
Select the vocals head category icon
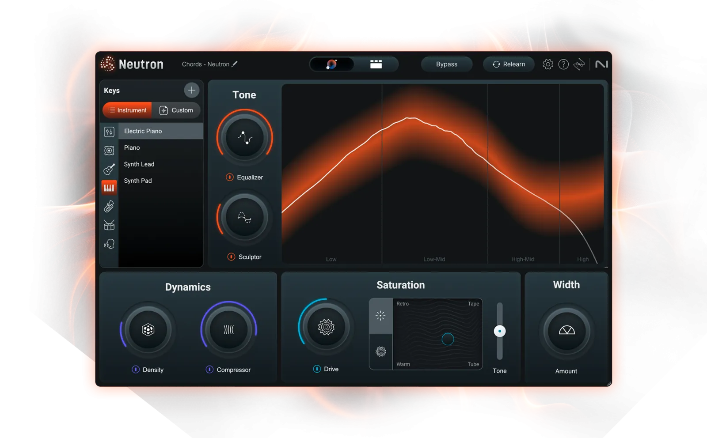point(109,244)
